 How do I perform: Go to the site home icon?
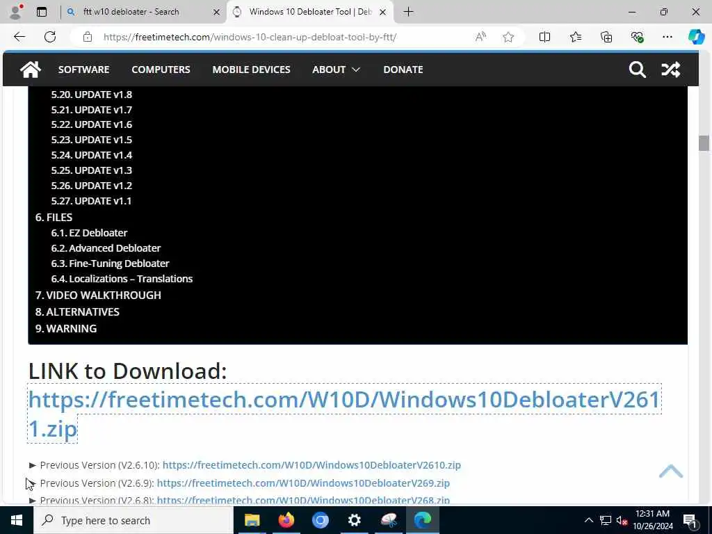click(x=31, y=70)
